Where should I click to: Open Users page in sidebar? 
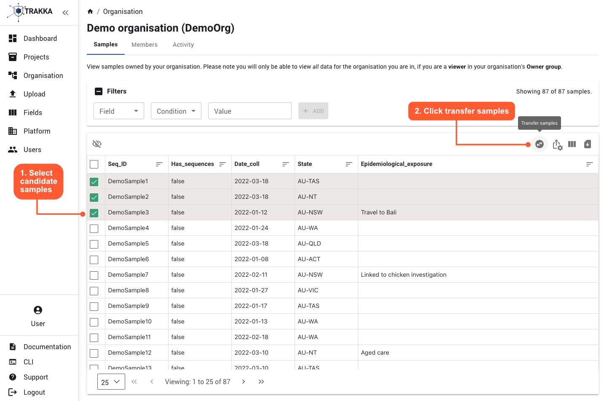coord(39,150)
